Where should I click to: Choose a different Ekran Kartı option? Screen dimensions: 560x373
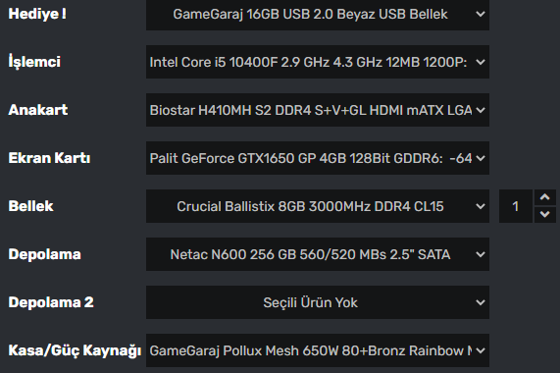click(318, 158)
